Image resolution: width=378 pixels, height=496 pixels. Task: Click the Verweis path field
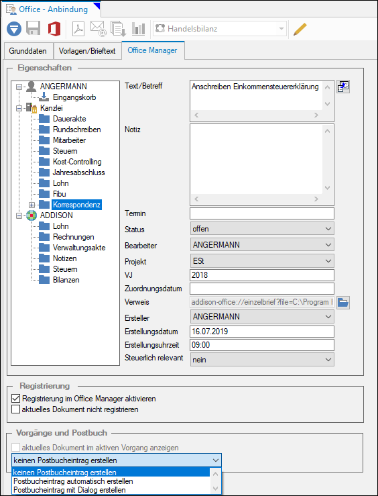click(x=262, y=302)
